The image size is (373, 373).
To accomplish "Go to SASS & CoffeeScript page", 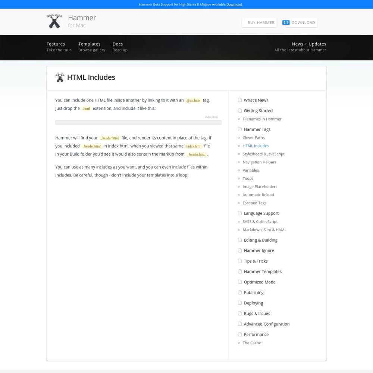I will point(260,222).
